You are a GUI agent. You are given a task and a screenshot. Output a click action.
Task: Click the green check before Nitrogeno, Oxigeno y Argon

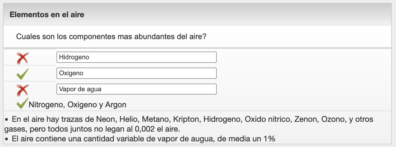tap(22, 103)
